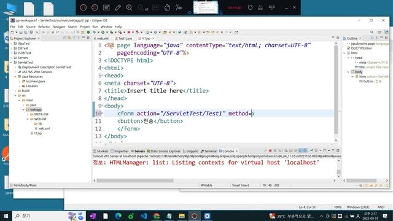This screenshot has height=221, width=393.
Task: Click the Eclipse icon on taskbar
Action: (x=194, y=215)
